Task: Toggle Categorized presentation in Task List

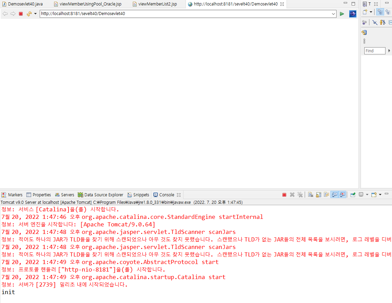Action: coord(380,12)
